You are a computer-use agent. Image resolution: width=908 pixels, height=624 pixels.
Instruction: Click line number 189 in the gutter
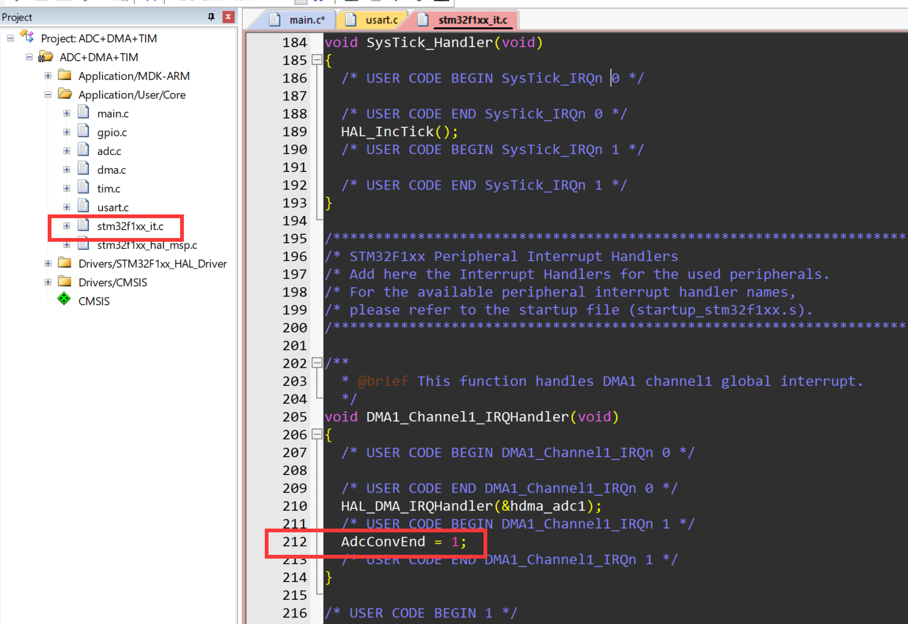[x=295, y=131]
